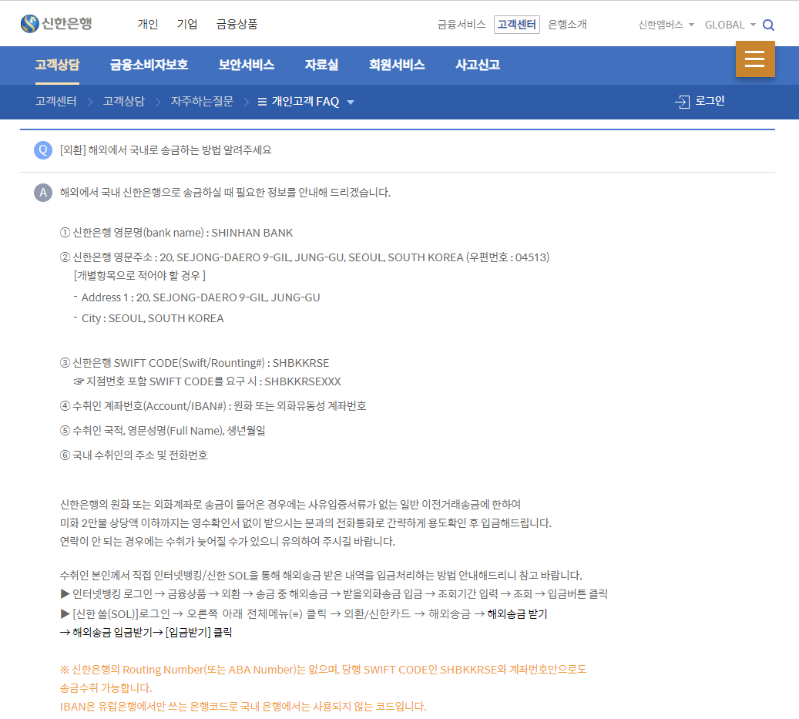Open the 기업 top menu
Screen dimensions: 799x719
pos(187,24)
